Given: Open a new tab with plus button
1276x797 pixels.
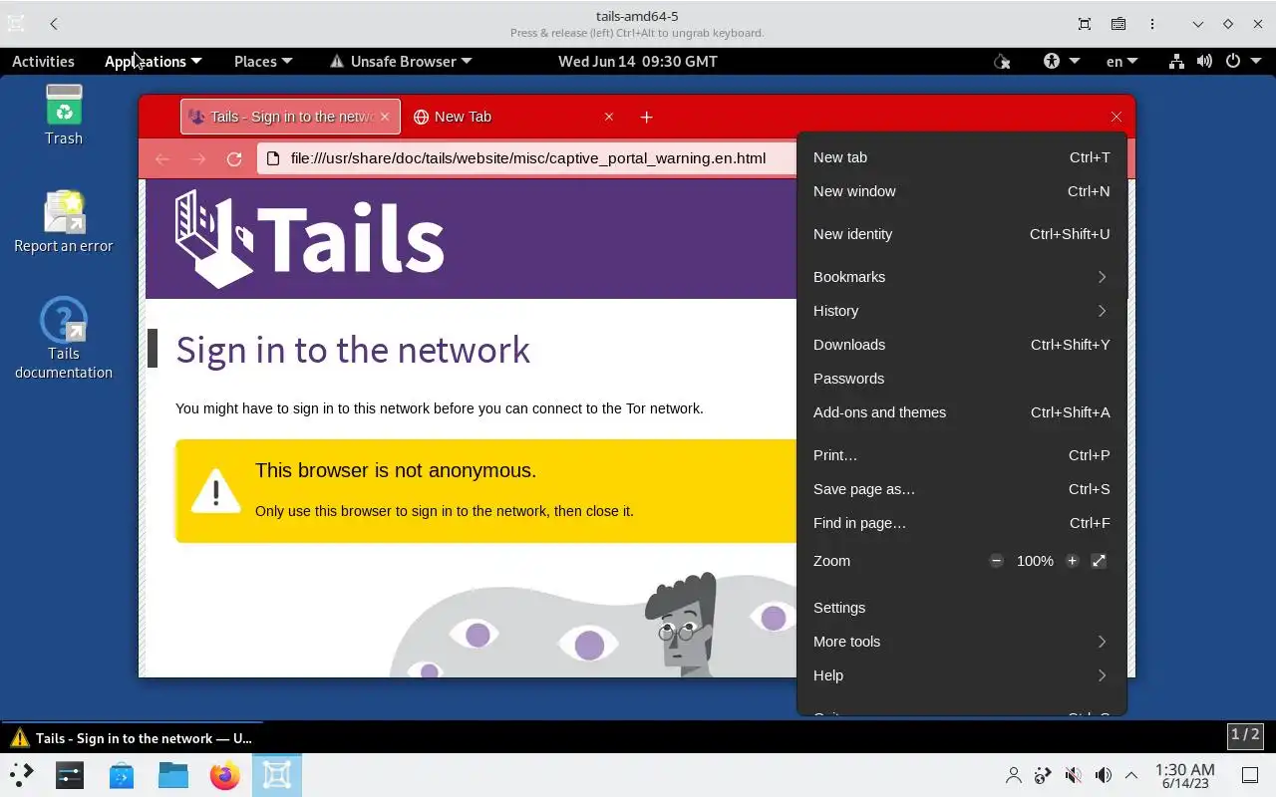Looking at the screenshot, I should coord(646,117).
